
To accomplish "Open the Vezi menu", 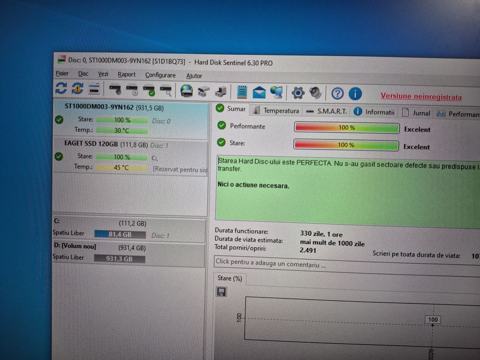I will [103, 74].
